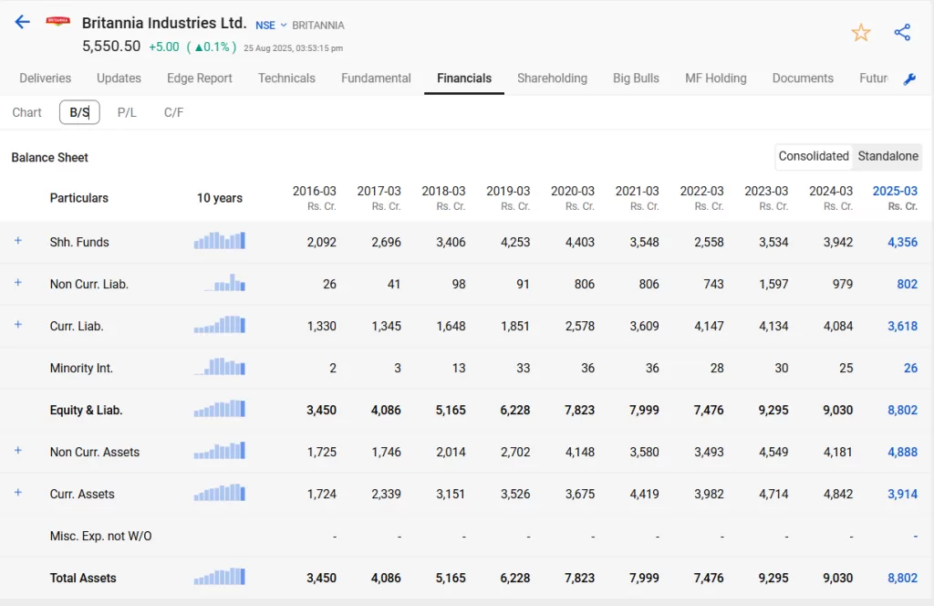The image size is (934, 606).
Task: Click the BRITANNIA ticker symbol
Action: coord(318,26)
